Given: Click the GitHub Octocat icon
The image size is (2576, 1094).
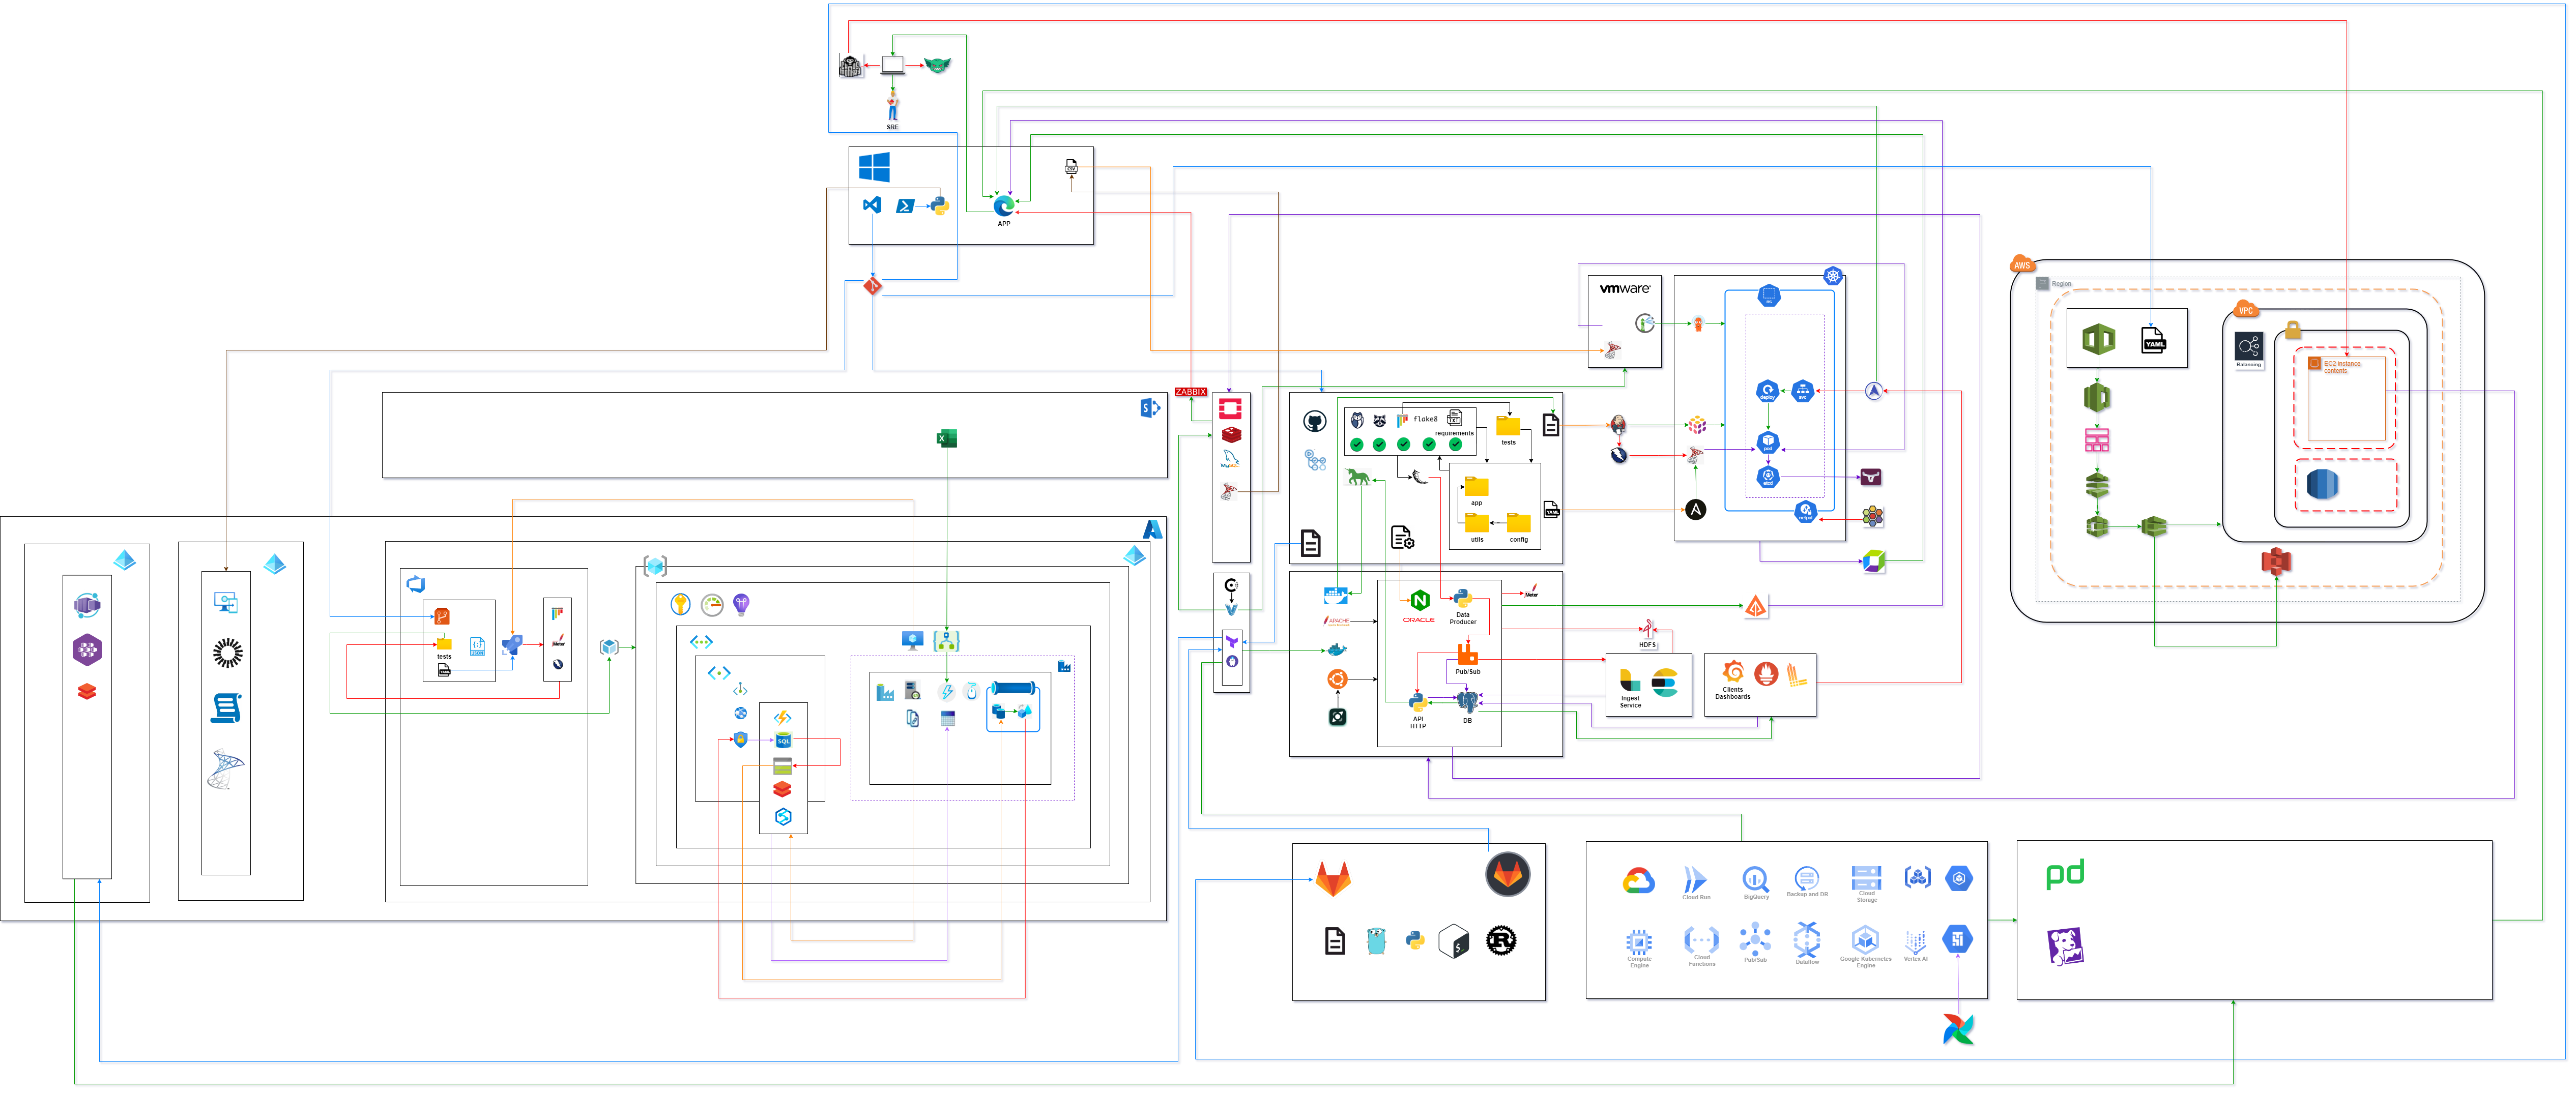Looking at the screenshot, I should pyautogui.click(x=1315, y=421).
